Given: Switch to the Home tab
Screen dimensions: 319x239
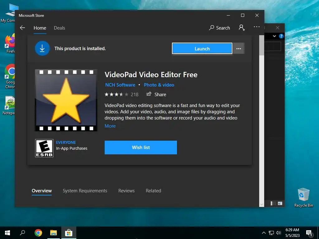Looking at the screenshot, I should coord(40,28).
